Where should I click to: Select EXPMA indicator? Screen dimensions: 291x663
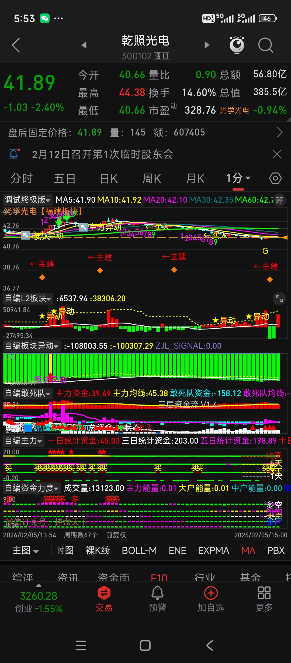click(214, 550)
